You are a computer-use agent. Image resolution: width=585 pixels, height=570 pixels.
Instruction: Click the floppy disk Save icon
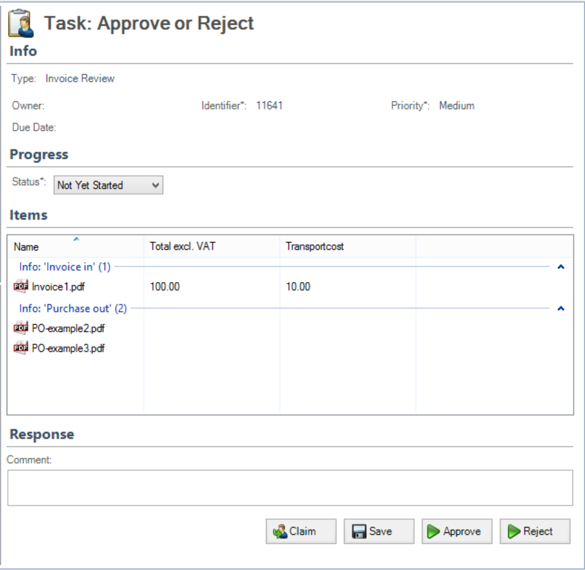point(359,531)
